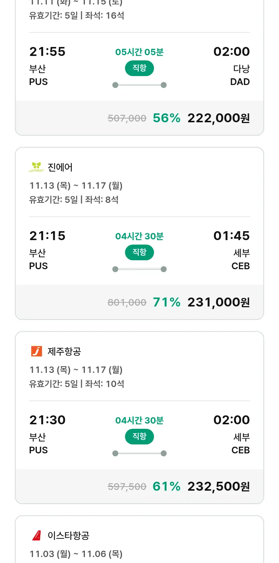This screenshot has height=563, width=279.
Task: Click the Eastar 11.03 ~ 11.06 date range
Action: (76, 554)
